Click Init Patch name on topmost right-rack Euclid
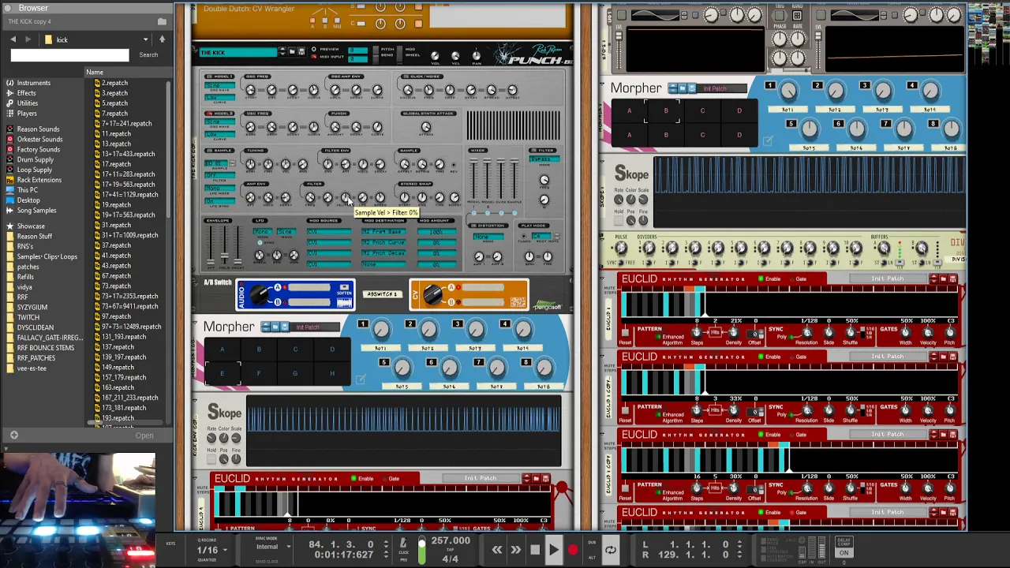This screenshot has height=568, width=1010. (x=887, y=279)
